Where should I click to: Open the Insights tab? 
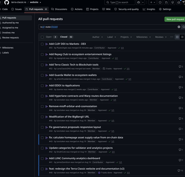[x=149, y=9]
